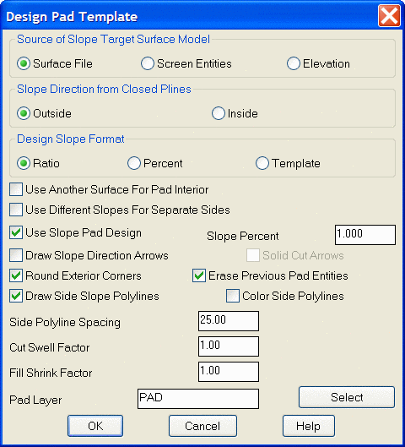The width and height of the screenshot is (405, 447).
Task: Click the Slope Percent input field
Action: 365,235
